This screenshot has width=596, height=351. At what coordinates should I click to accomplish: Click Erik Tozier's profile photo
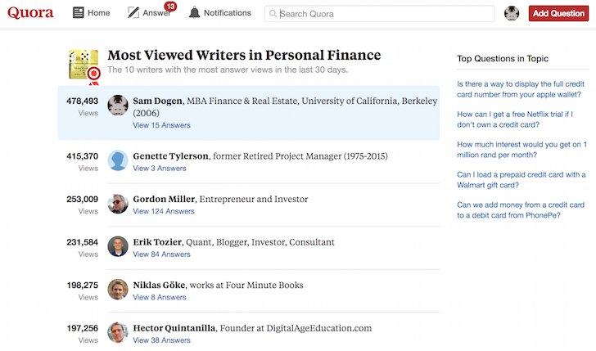(x=118, y=246)
